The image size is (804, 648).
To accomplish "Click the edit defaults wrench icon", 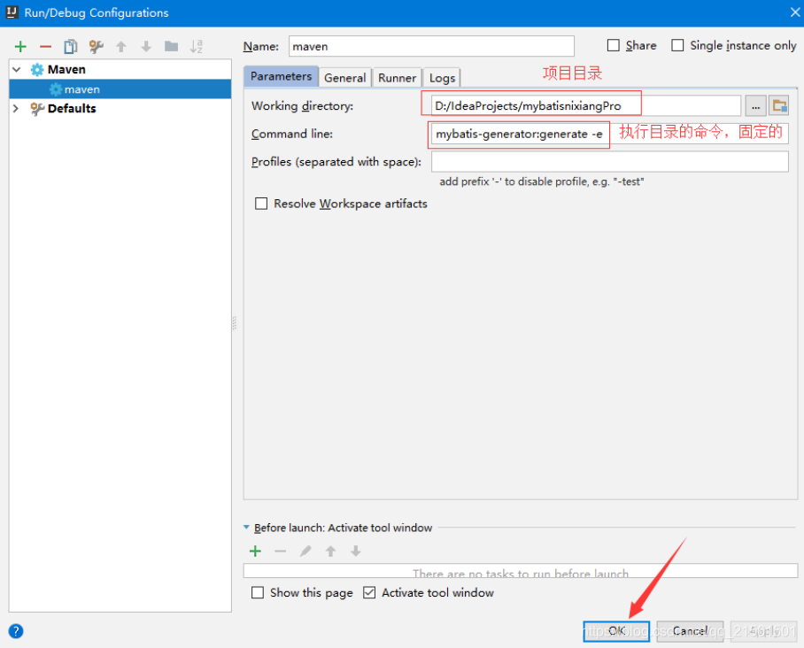I will click(x=96, y=47).
